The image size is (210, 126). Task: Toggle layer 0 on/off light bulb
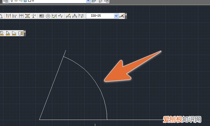coord(12,1)
